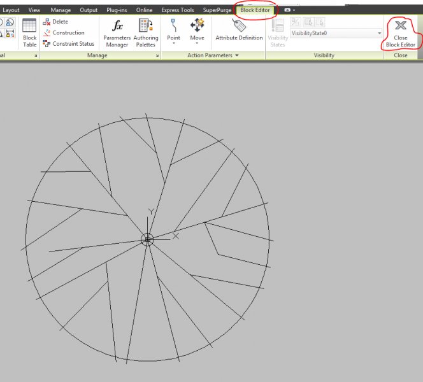Click the Visibility States icon
The width and height of the screenshot is (423, 382).
pyautogui.click(x=278, y=32)
